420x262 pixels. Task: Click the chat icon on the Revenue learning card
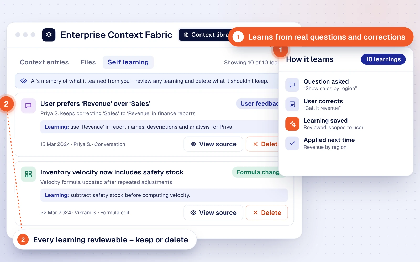tap(28, 106)
